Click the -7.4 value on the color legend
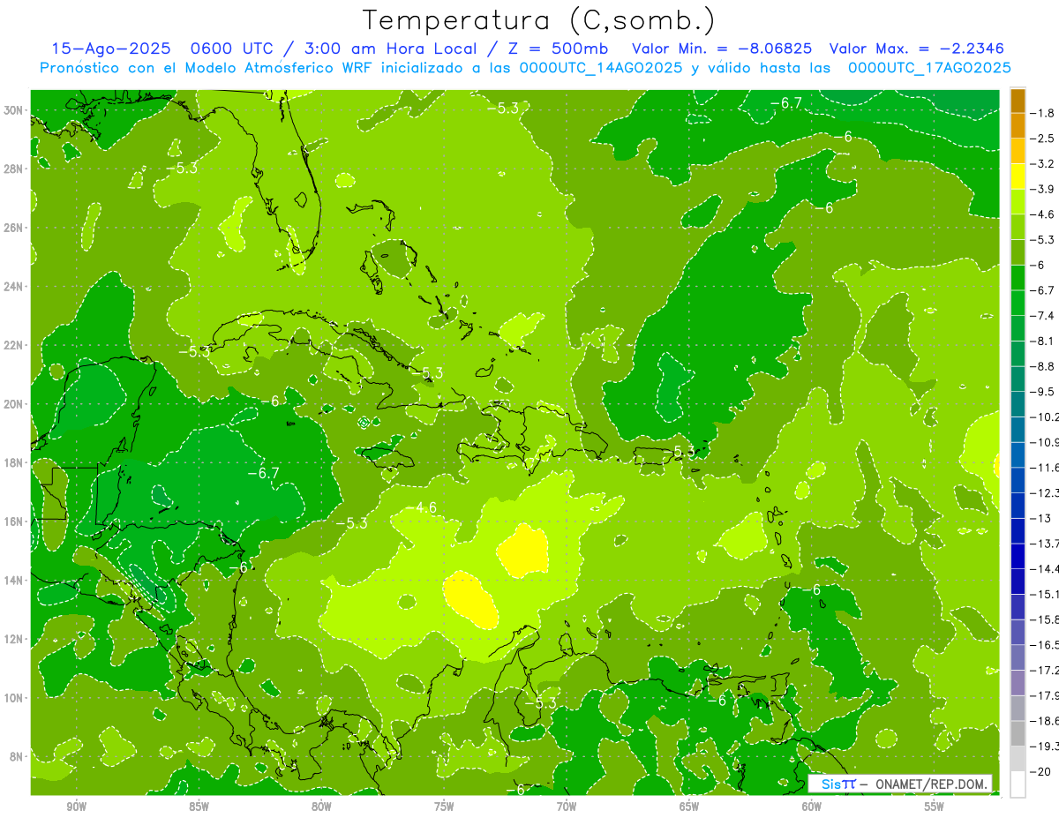 point(1043,315)
